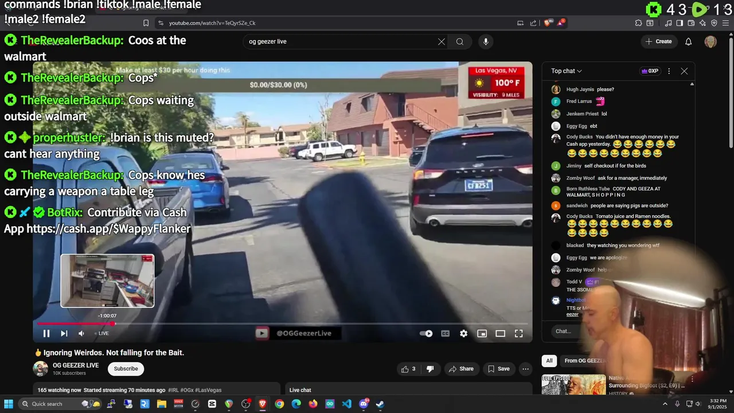The height and width of the screenshot is (413, 734).
Task: Open Brave Shields icon
Action: click(547, 23)
